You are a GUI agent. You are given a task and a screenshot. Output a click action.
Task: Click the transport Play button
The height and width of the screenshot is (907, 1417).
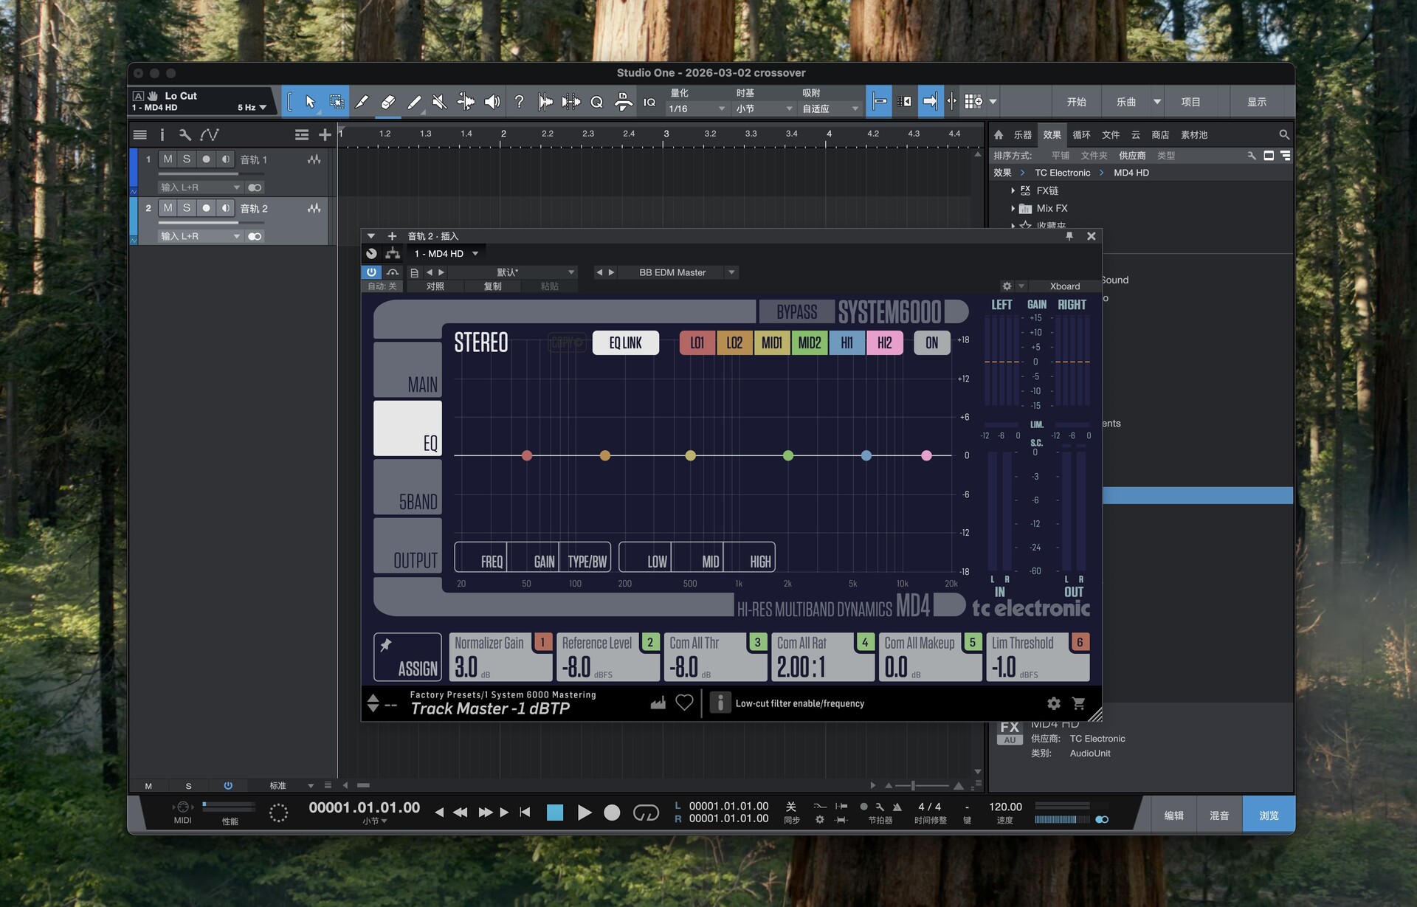click(584, 813)
